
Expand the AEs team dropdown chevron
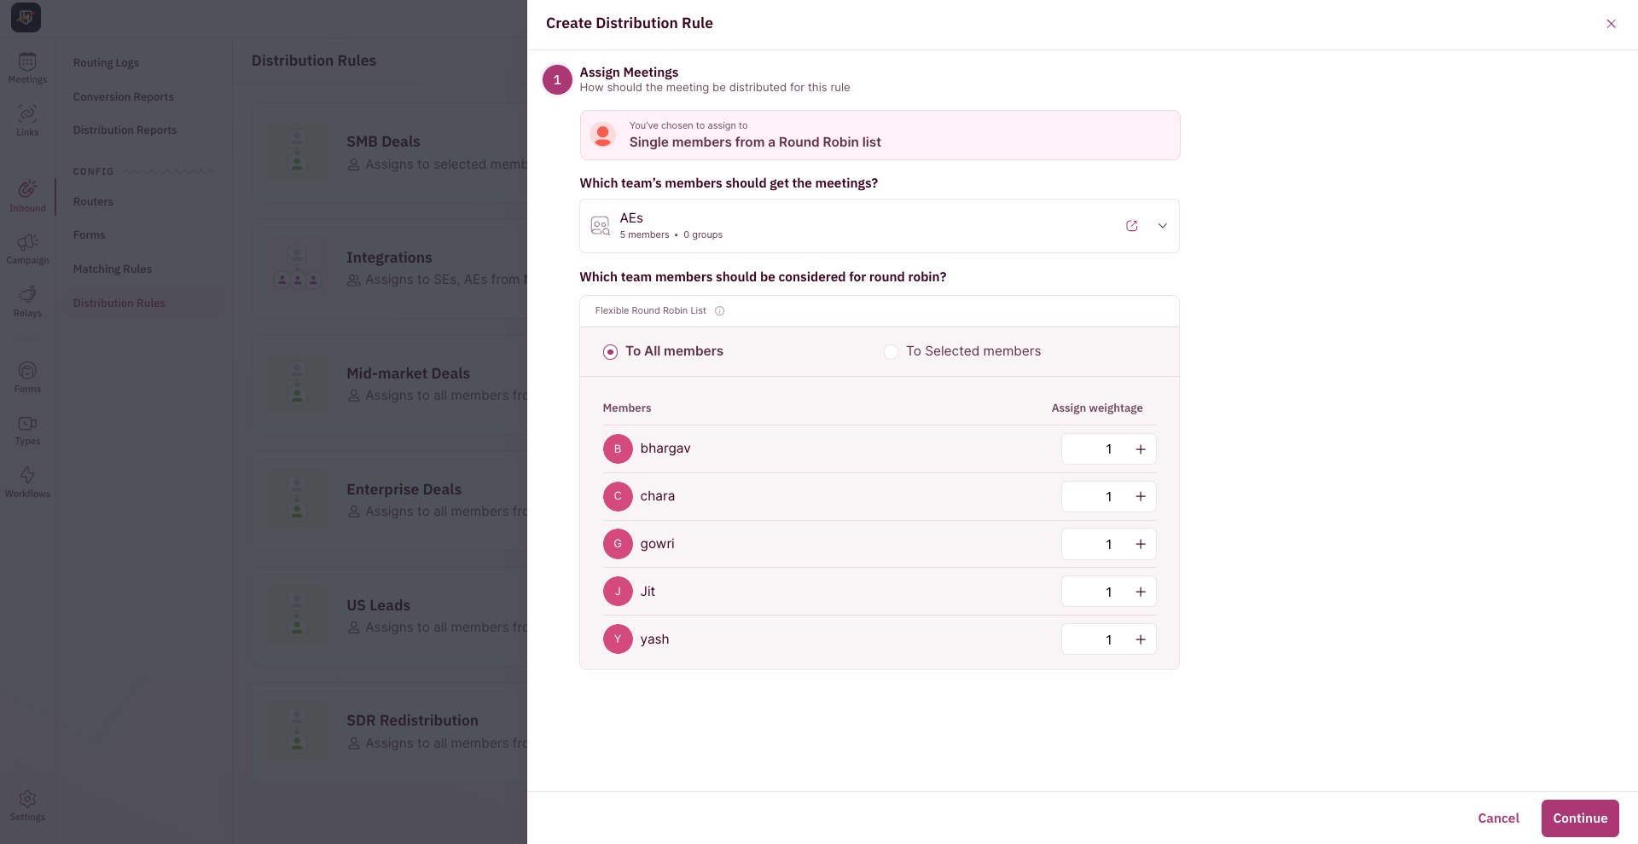point(1162,226)
